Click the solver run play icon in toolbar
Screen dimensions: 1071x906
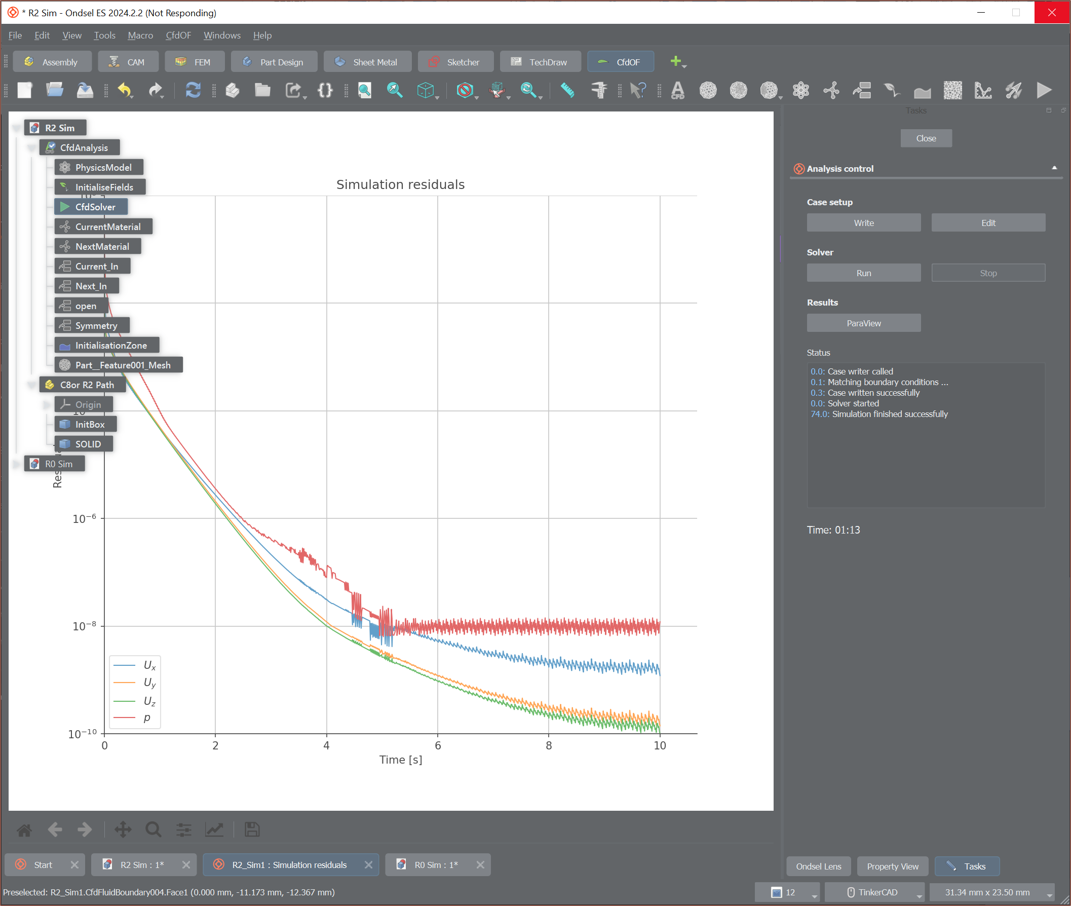pos(1044,90)
